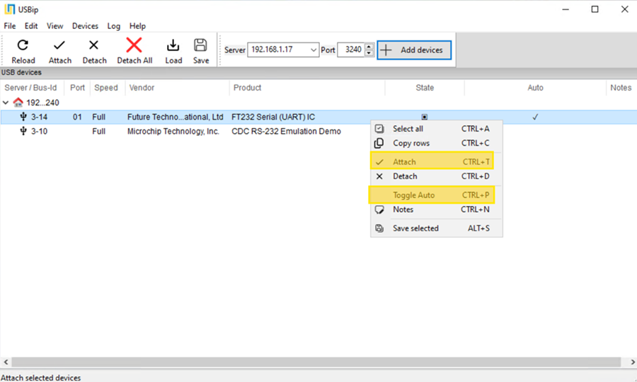The width and height of the screenshot is (637, 382).
Task: Click the Port number input field
Action: pyautogui.click(x=350, y=50)
